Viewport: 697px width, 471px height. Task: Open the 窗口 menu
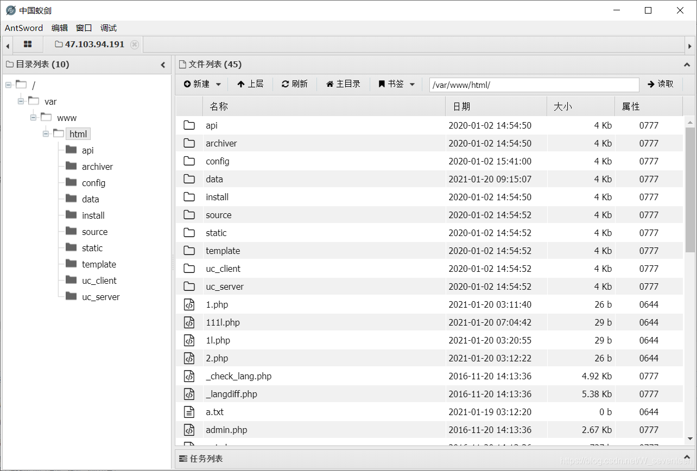tap(84, 28)
